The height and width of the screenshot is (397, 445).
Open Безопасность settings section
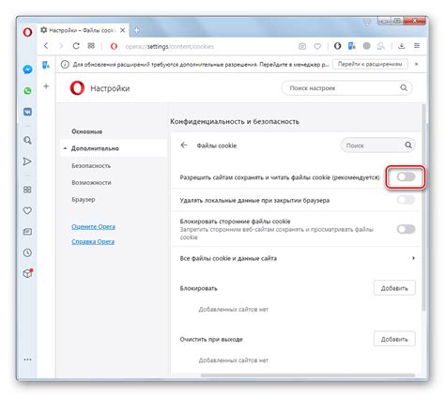point(91,166)
